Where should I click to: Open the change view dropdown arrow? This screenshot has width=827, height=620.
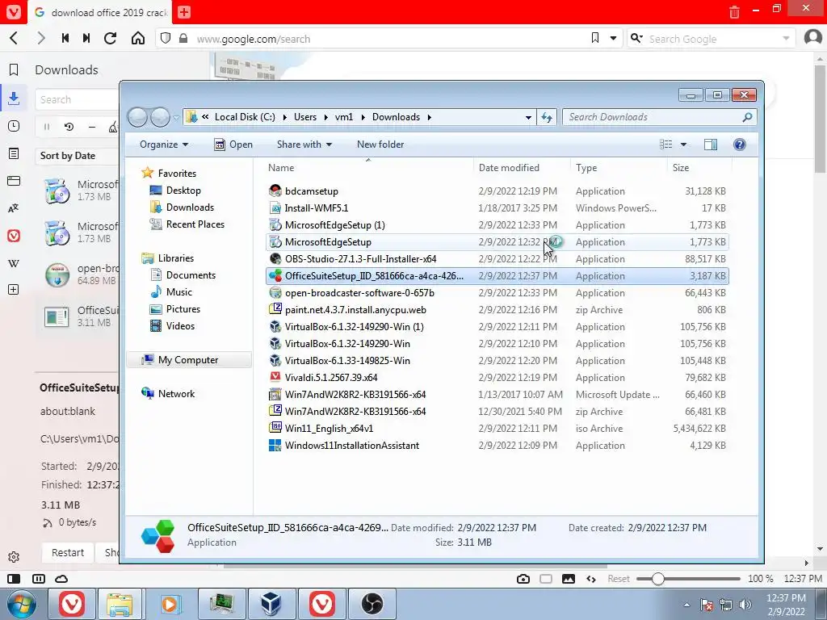pyautogui.click(x=683, y=145)
